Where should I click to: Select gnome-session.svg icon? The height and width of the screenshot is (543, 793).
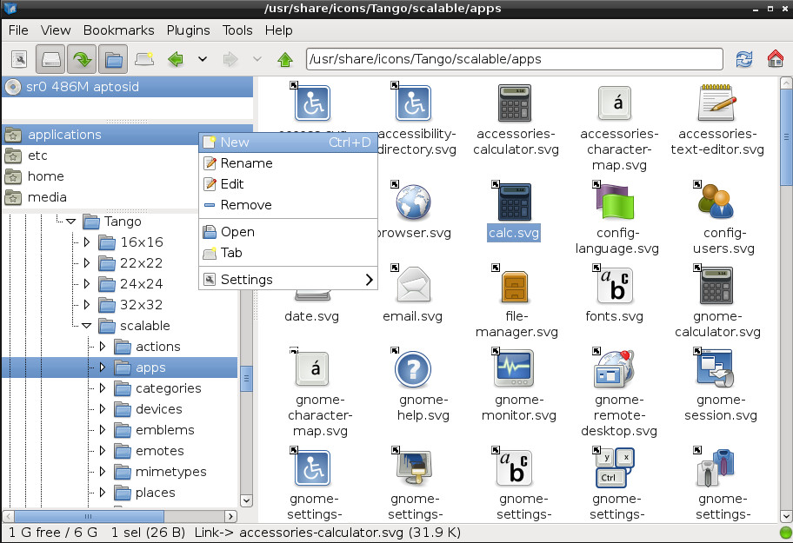coord(716,368)
